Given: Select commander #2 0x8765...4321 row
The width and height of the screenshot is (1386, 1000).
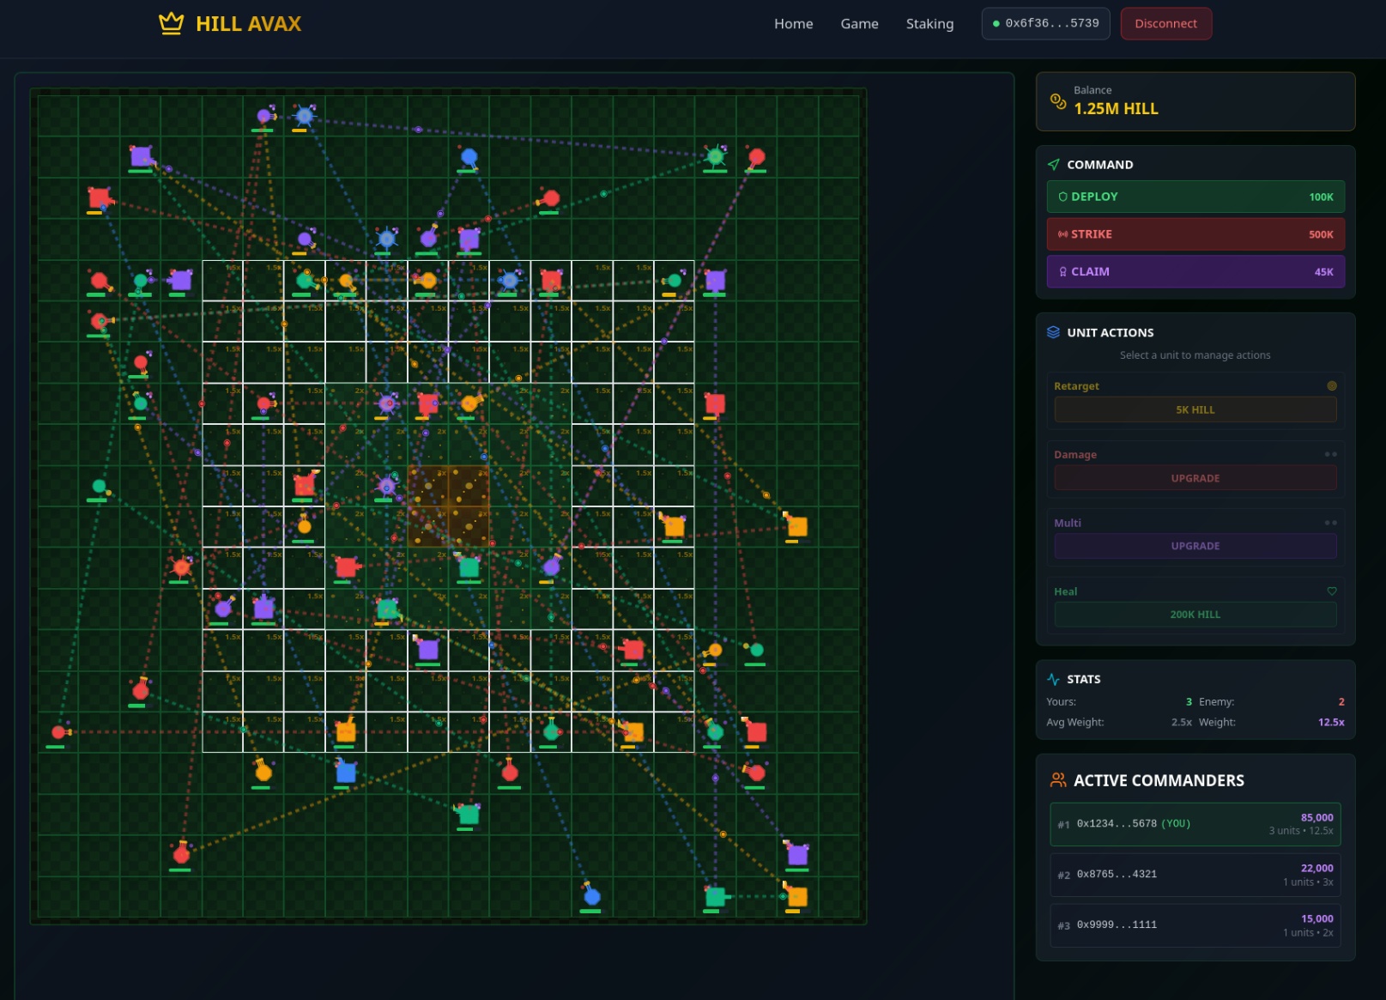Looking at the screenshot, I should (1195, 875).
